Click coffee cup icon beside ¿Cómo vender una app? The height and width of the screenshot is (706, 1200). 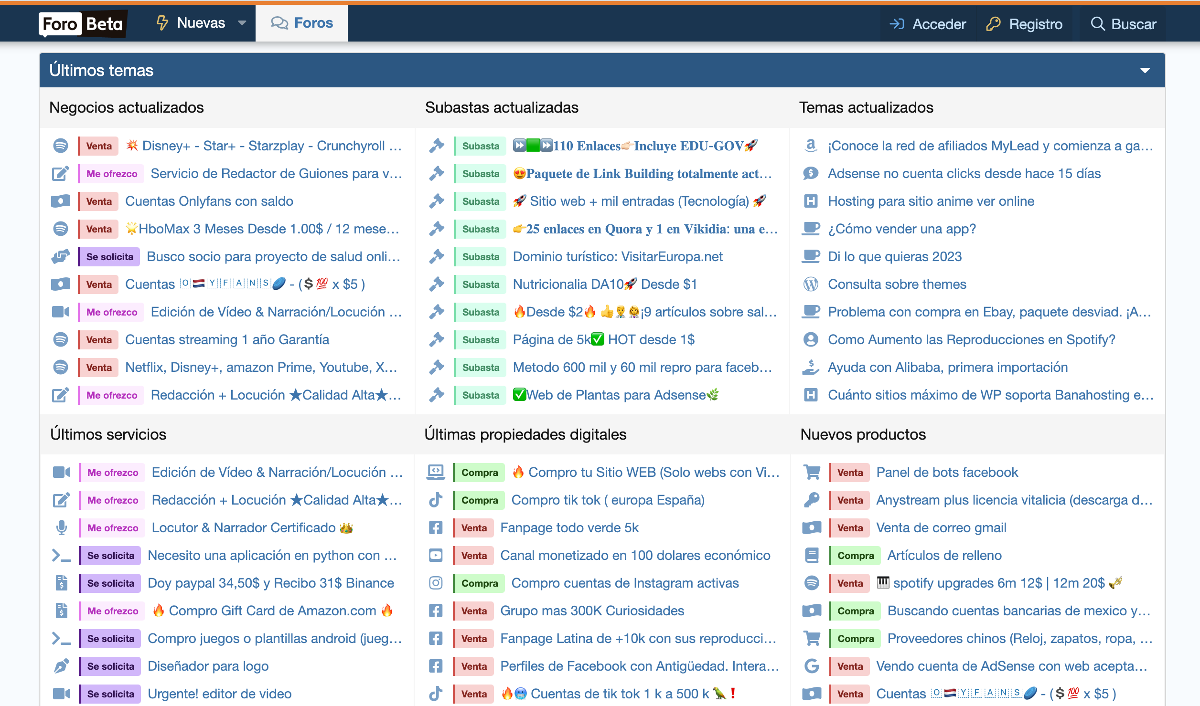point(811,229)
